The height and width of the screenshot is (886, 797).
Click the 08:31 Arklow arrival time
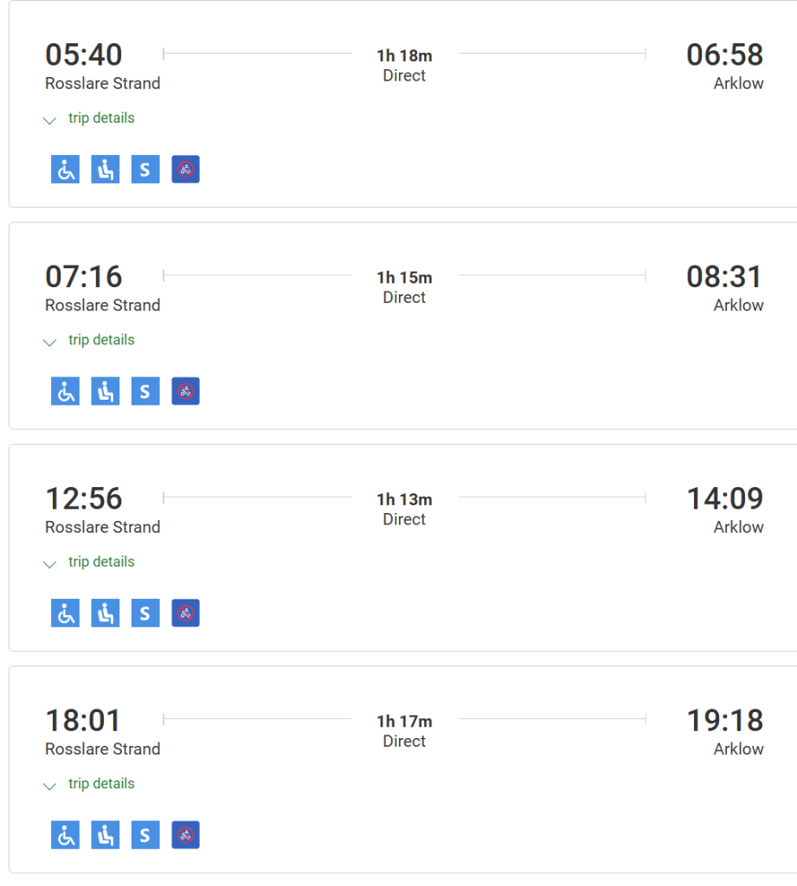(x=724, y=277)
